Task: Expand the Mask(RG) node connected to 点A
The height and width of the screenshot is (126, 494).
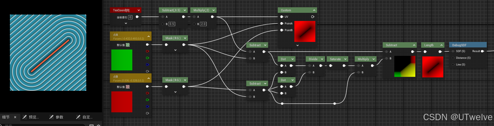Action: point(175,50)
